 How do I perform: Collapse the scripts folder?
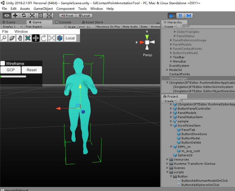(167, 172)
